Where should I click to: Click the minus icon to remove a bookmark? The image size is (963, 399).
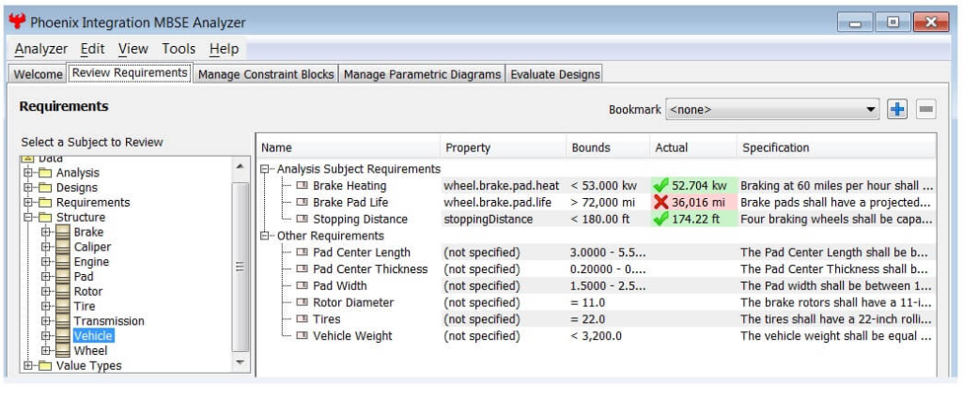coord(926,110)
